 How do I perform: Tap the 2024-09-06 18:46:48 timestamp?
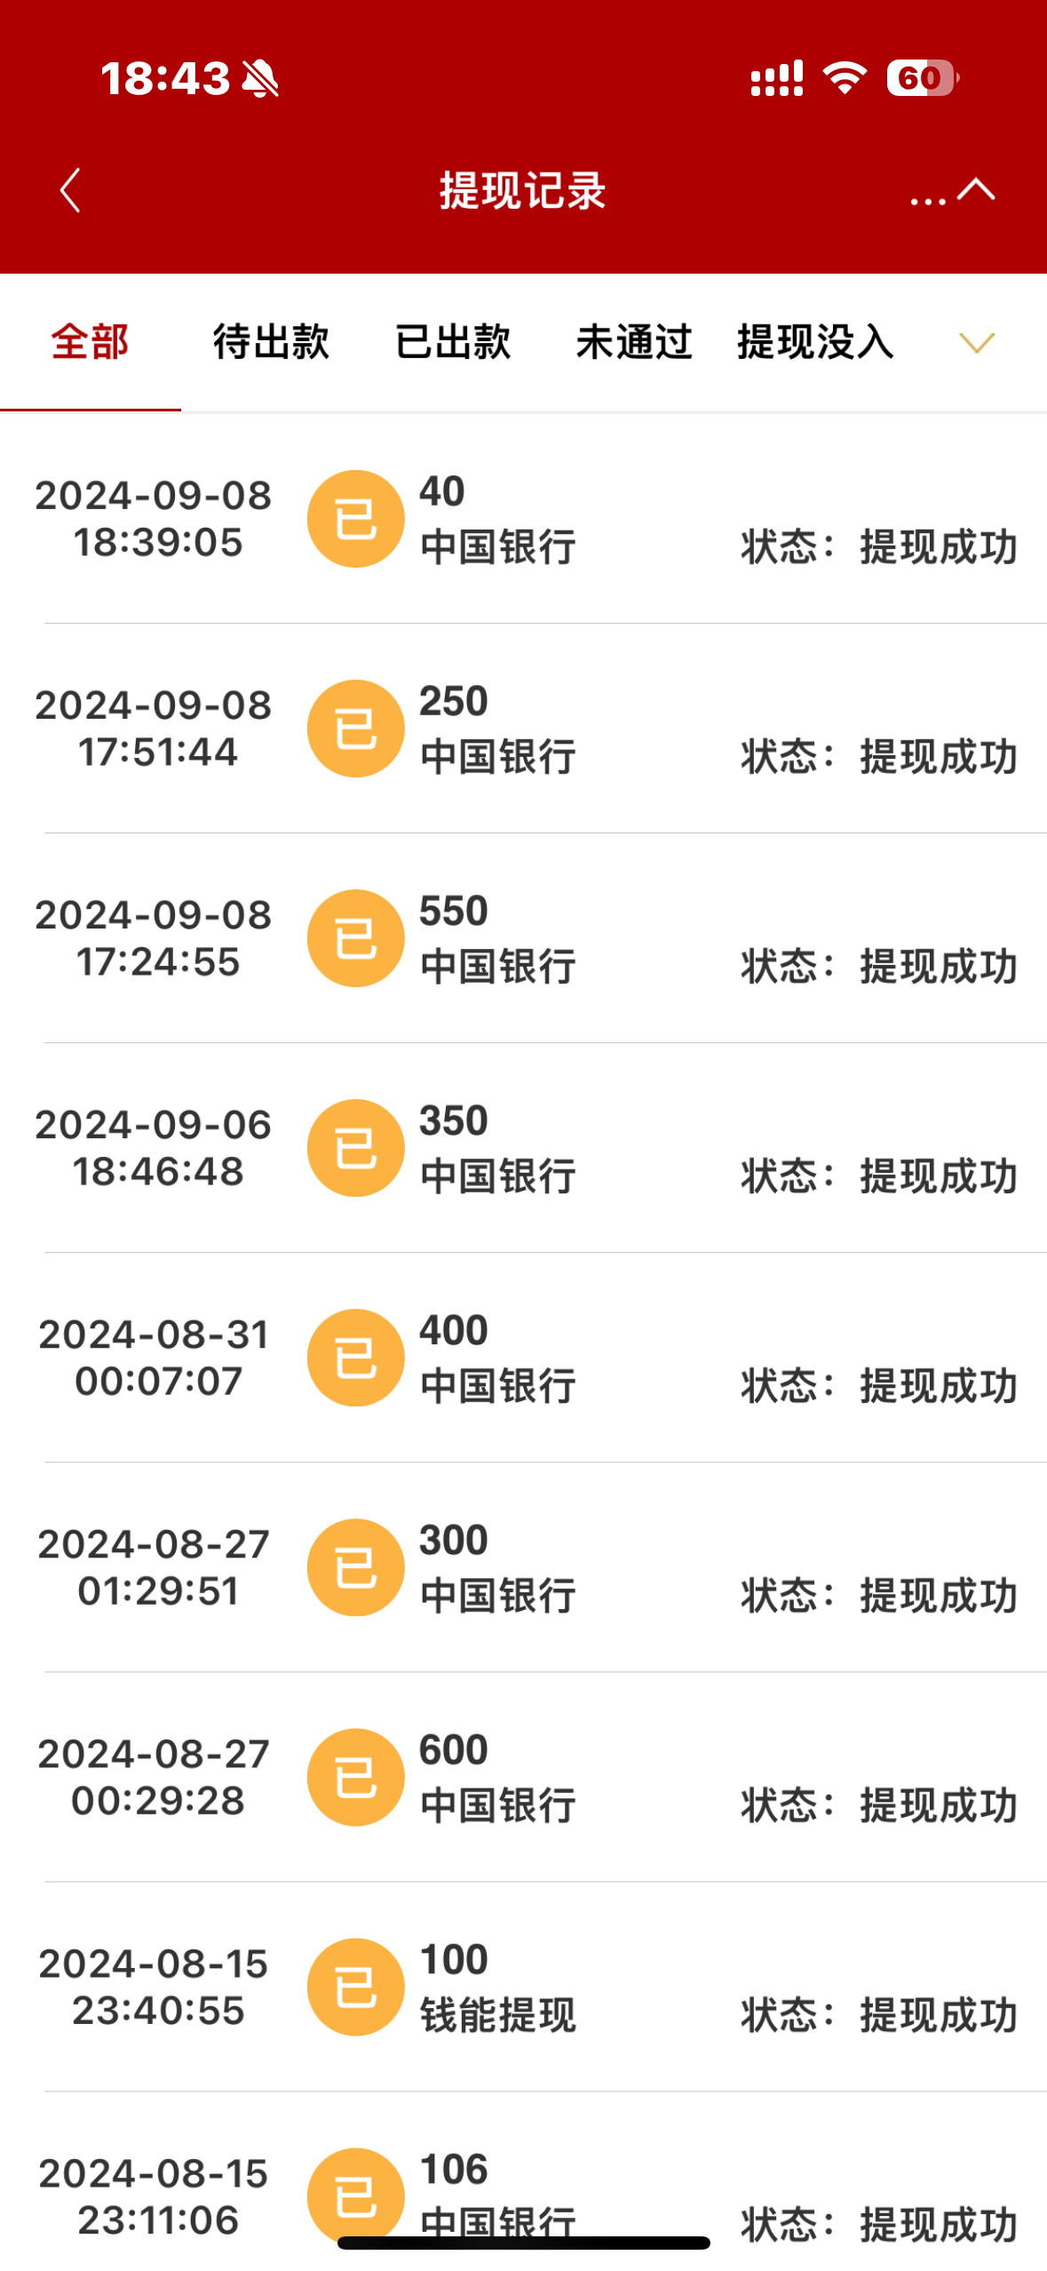click(x=154, y=1148)
